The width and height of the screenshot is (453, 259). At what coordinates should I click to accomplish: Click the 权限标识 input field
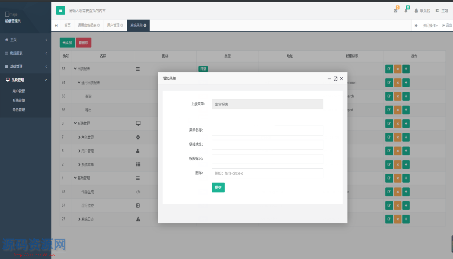(x=267, y=159)
